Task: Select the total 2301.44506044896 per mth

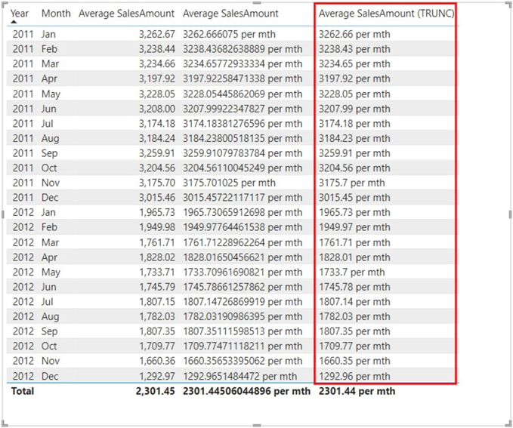Action: pos(246,391)
